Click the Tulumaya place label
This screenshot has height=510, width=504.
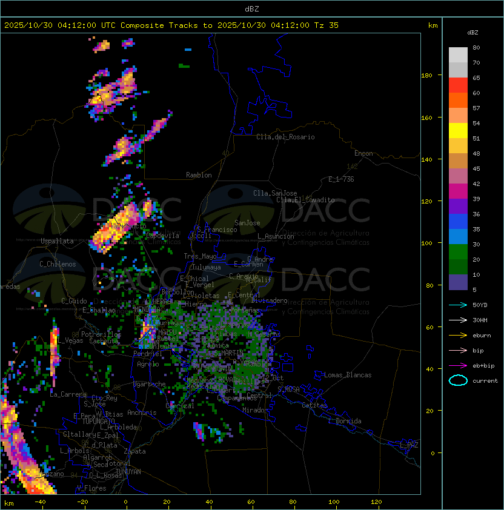pyautogui.click(x=207, y=267)
